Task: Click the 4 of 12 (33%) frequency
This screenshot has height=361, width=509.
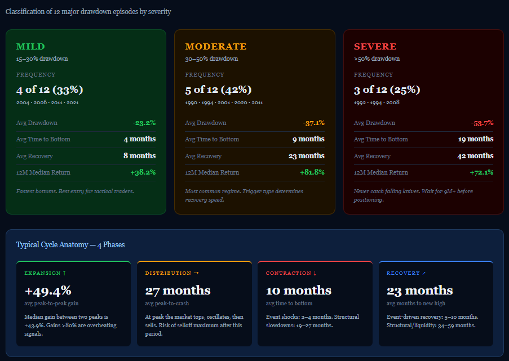Action: pyautogui.click(x=50, y=90)
